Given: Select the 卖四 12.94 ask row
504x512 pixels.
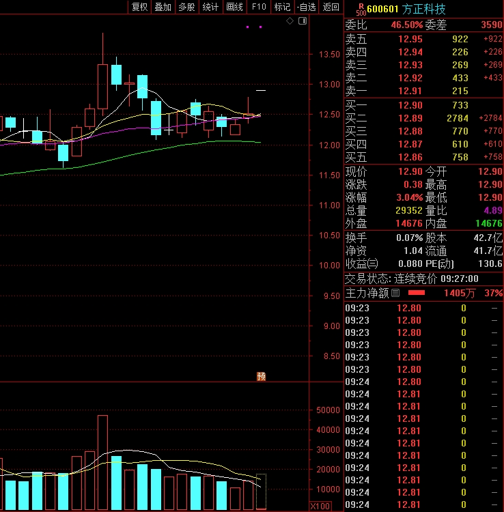Looking at the screenshot, I should pos(423,52).
